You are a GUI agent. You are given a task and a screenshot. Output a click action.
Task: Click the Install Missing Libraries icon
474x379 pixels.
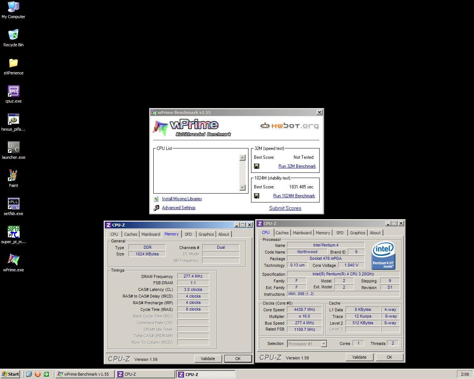pos(156,199)
